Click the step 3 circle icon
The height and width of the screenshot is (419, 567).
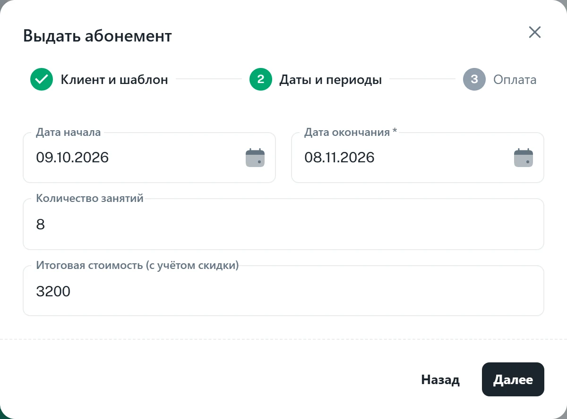point(474,79)
